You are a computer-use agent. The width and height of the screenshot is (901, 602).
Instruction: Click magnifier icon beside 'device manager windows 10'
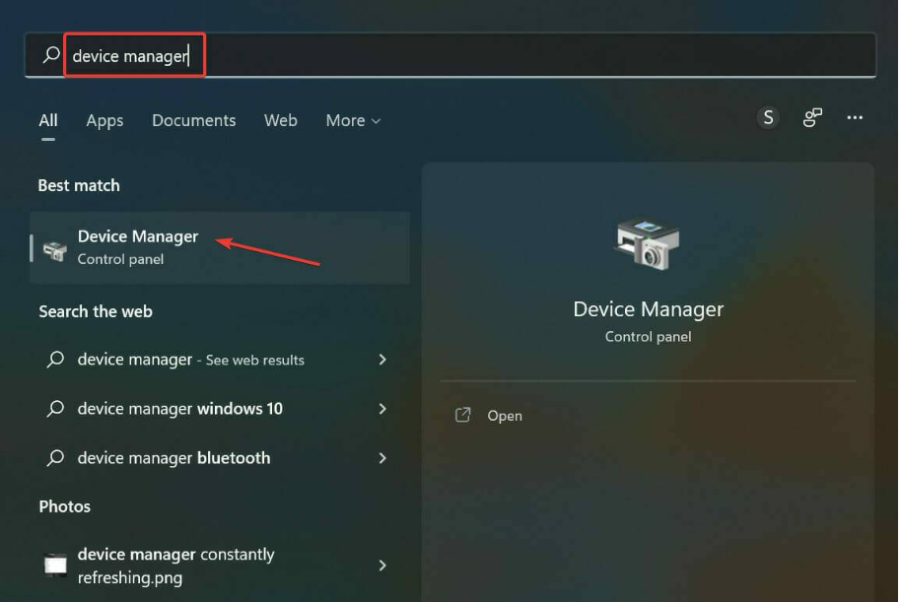55,409
